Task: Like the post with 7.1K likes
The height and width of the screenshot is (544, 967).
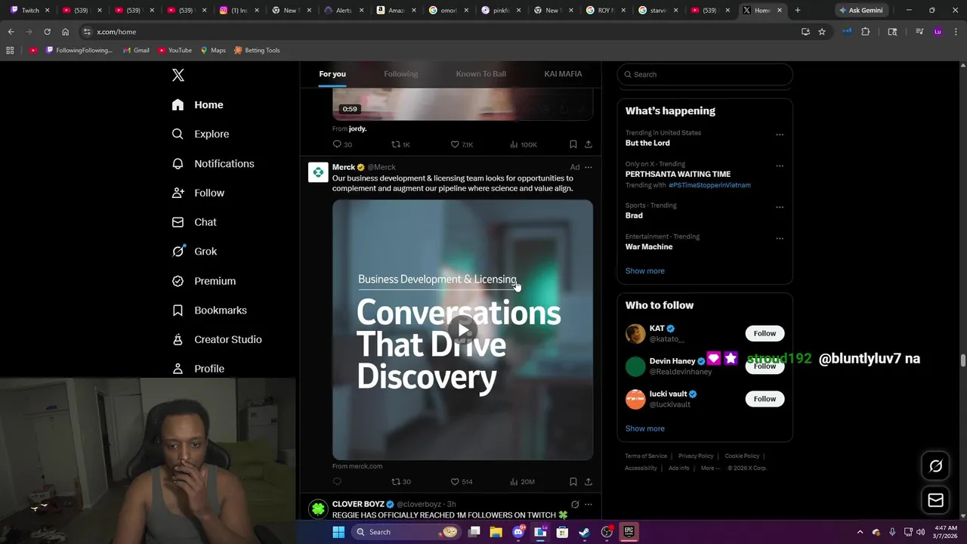Action: click(x=462, y=144)
